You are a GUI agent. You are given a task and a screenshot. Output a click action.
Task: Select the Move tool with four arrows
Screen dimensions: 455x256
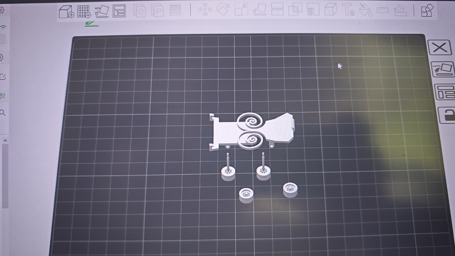[x=205, y=10]
